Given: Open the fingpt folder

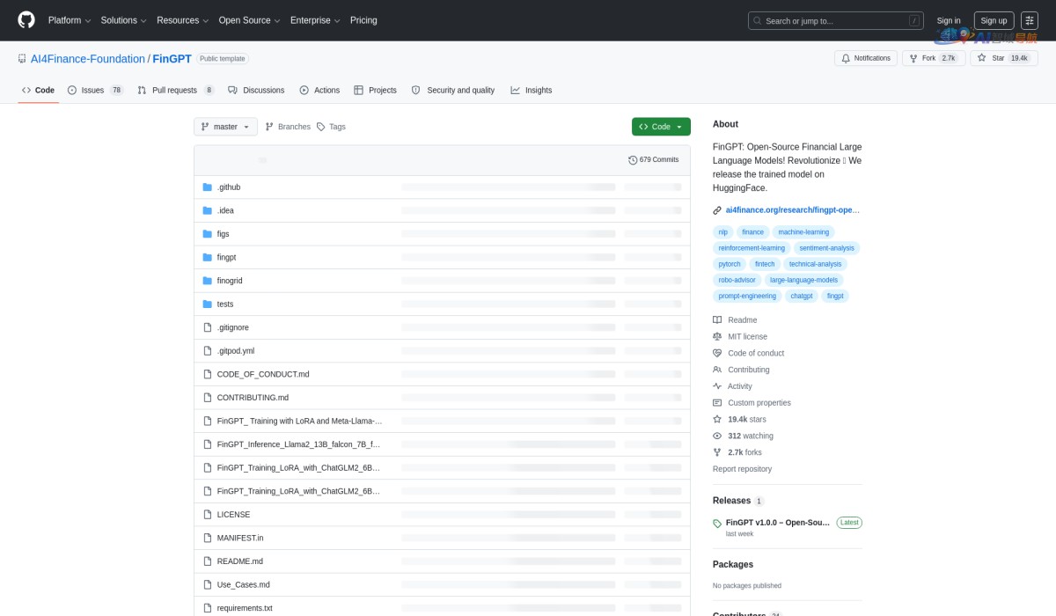Looking at the screenshot, I should 226,257.
